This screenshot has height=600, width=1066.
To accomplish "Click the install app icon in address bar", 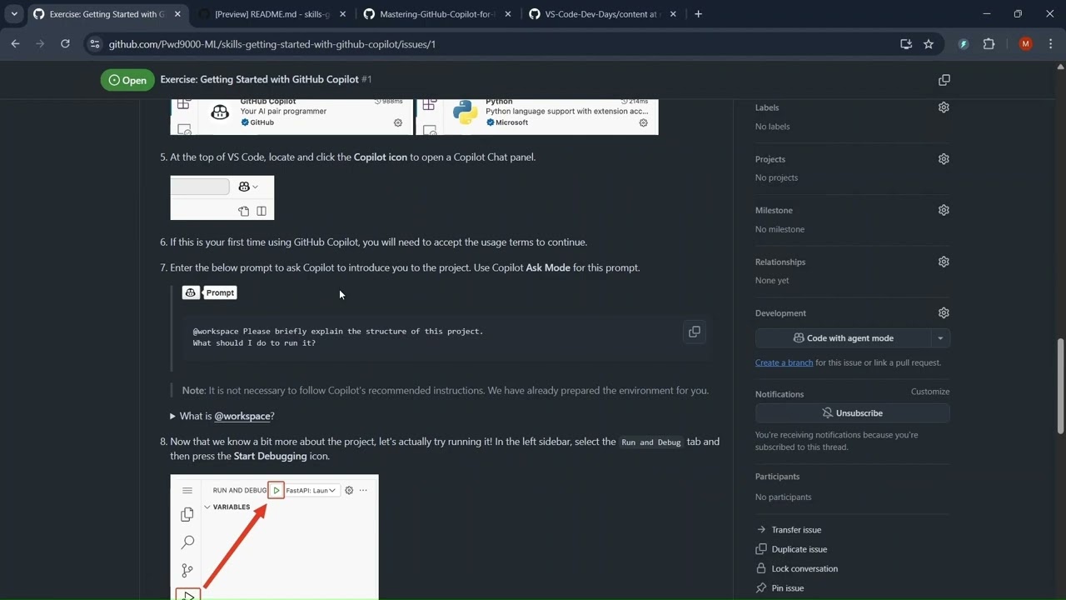I will pos(906,44).
